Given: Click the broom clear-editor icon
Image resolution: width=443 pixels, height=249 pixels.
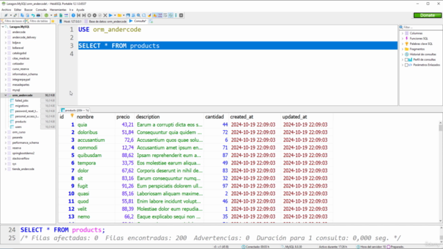Looking at the screenshot, I should click(150, 15).
